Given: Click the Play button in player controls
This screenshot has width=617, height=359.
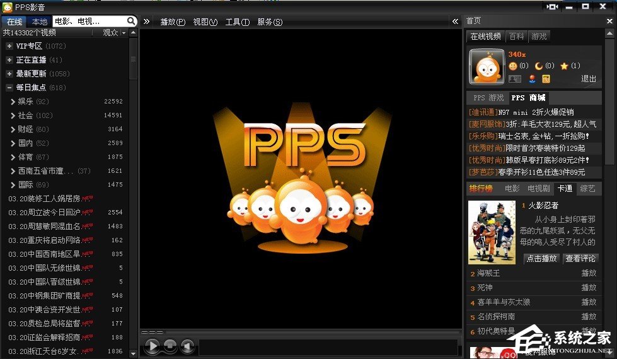Looking at the screenshot, I should pos(152,346).
